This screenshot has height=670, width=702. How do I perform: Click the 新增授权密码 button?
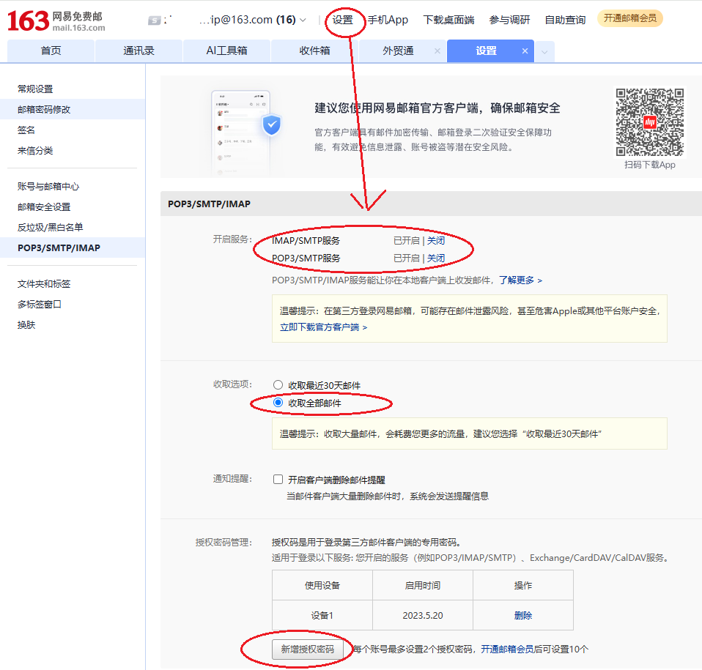[307, 649]
